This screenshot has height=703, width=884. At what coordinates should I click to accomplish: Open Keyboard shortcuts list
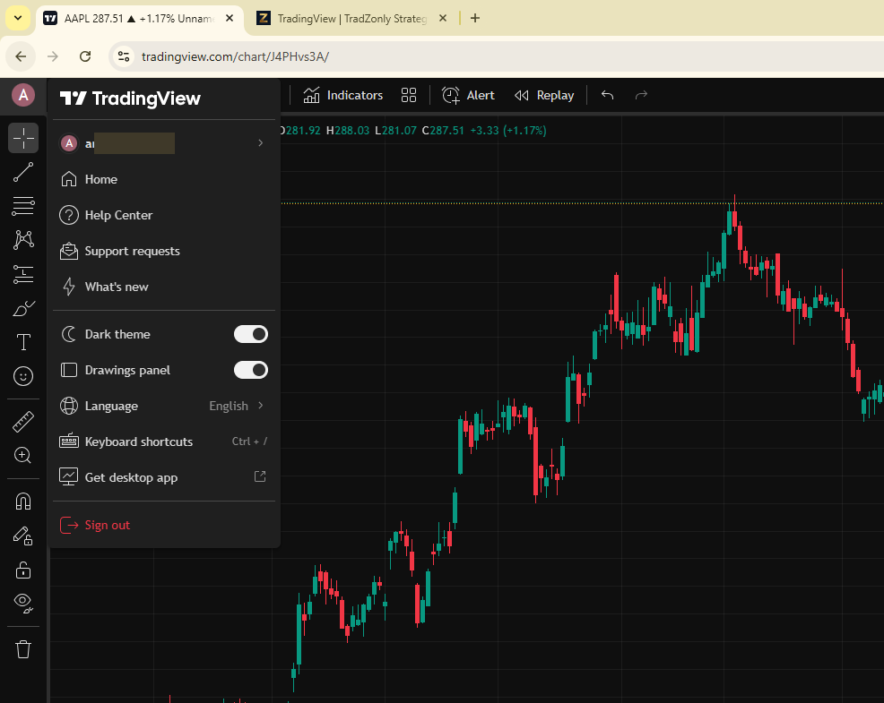click(163, 442)
